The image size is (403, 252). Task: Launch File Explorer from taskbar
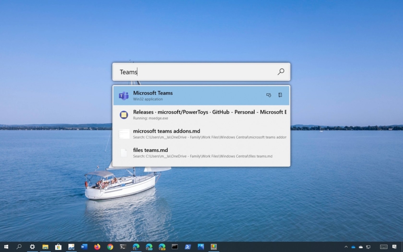coord(45,247)
